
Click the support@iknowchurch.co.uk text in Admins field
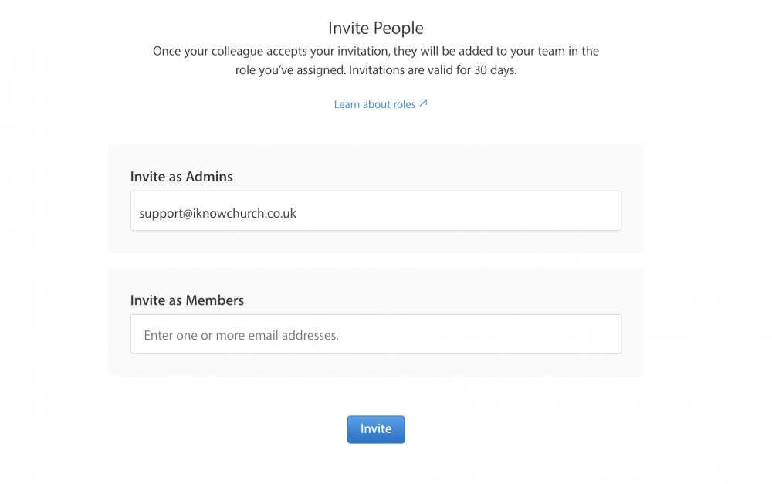[x=218, y=213]
